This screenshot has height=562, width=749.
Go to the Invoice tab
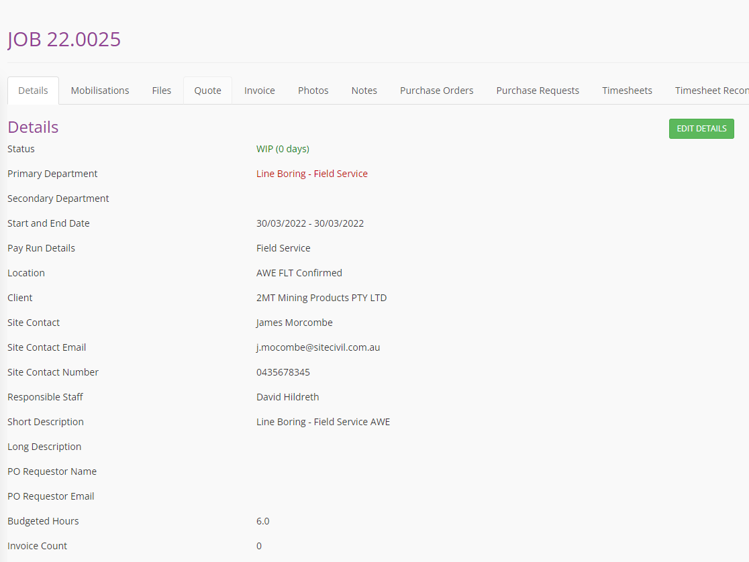pyautogui.click(x=260, y=91)
